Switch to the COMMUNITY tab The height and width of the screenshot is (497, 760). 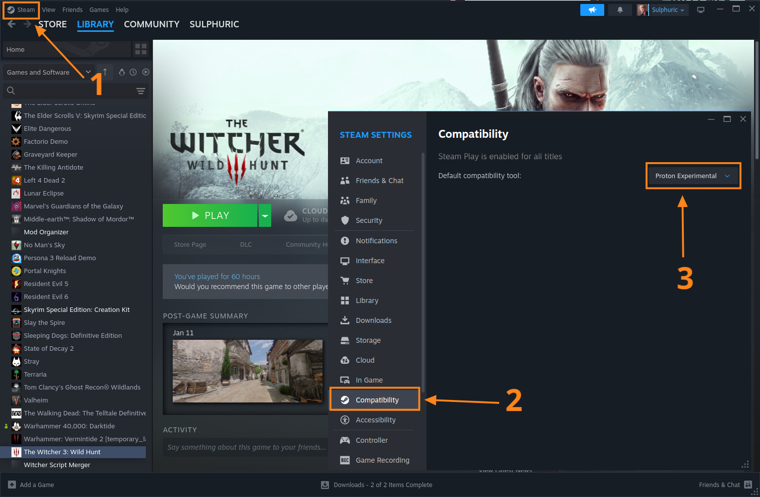pyautogui.click(x=151, y=24)
